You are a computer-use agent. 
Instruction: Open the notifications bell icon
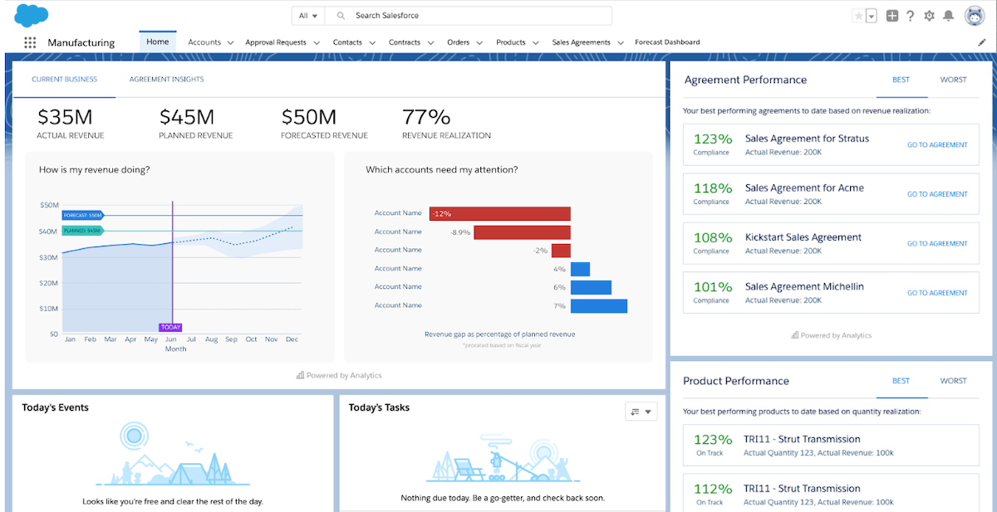coord(948,16)
